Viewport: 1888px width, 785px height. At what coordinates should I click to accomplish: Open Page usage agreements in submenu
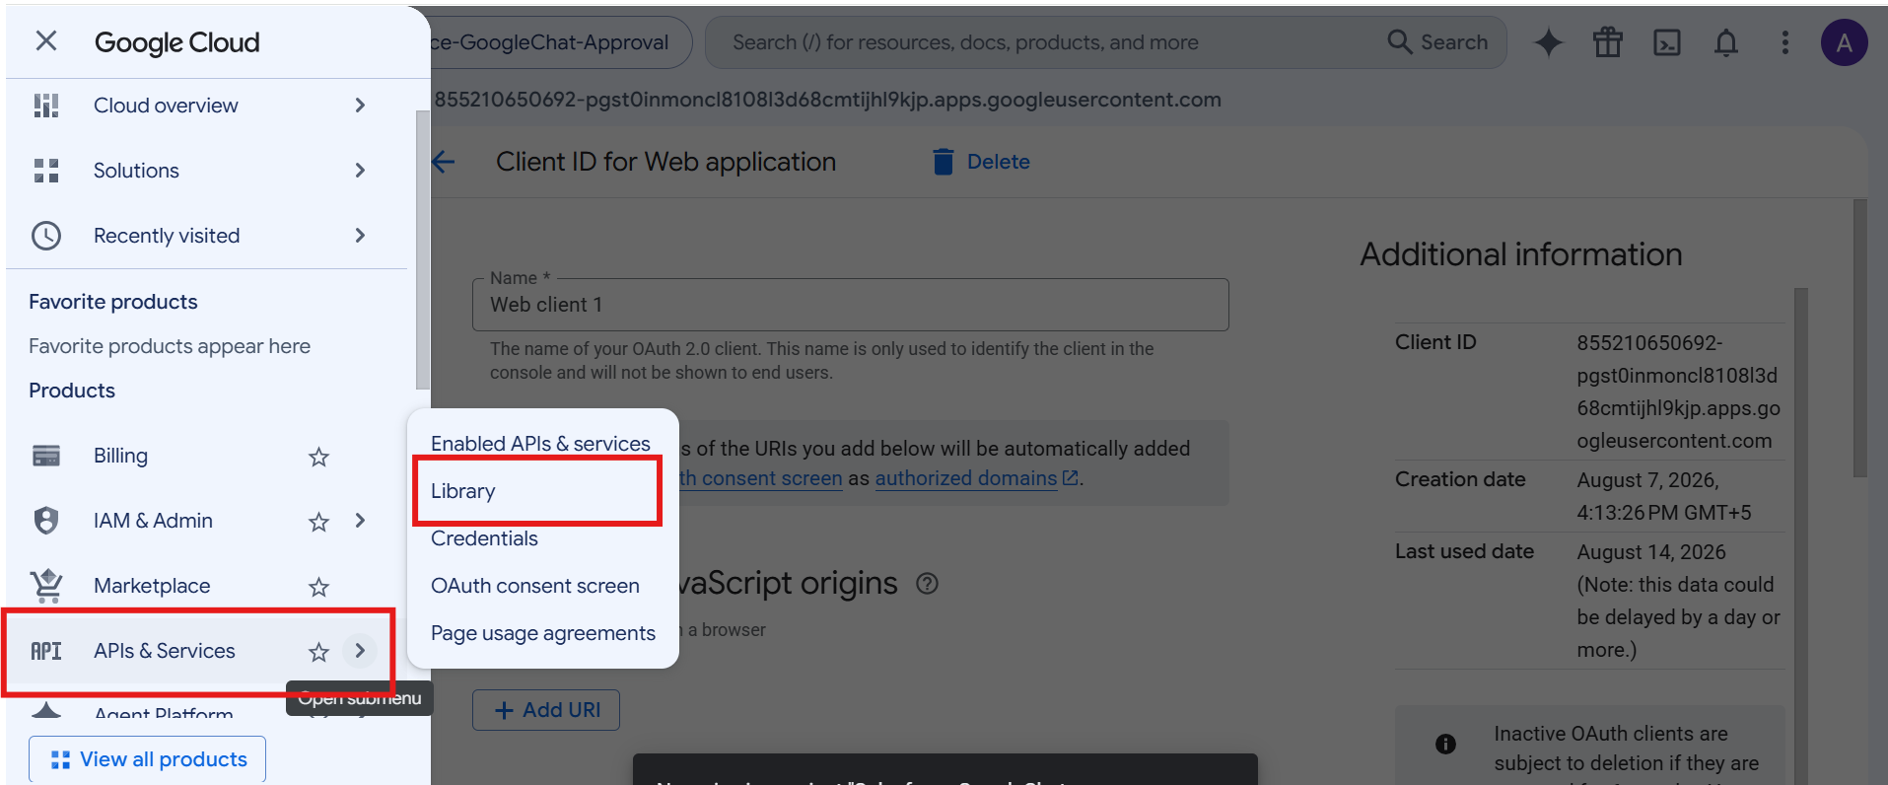[543, 633]
